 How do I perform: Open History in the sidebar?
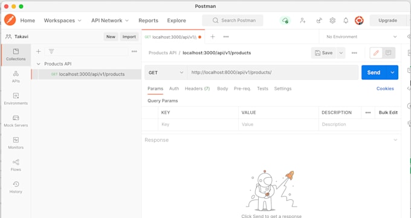[16, 187]
